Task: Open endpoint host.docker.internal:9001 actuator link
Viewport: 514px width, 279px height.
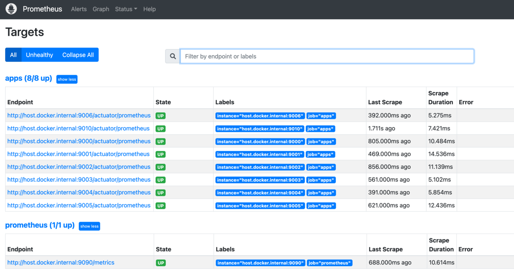Action: 78,154
